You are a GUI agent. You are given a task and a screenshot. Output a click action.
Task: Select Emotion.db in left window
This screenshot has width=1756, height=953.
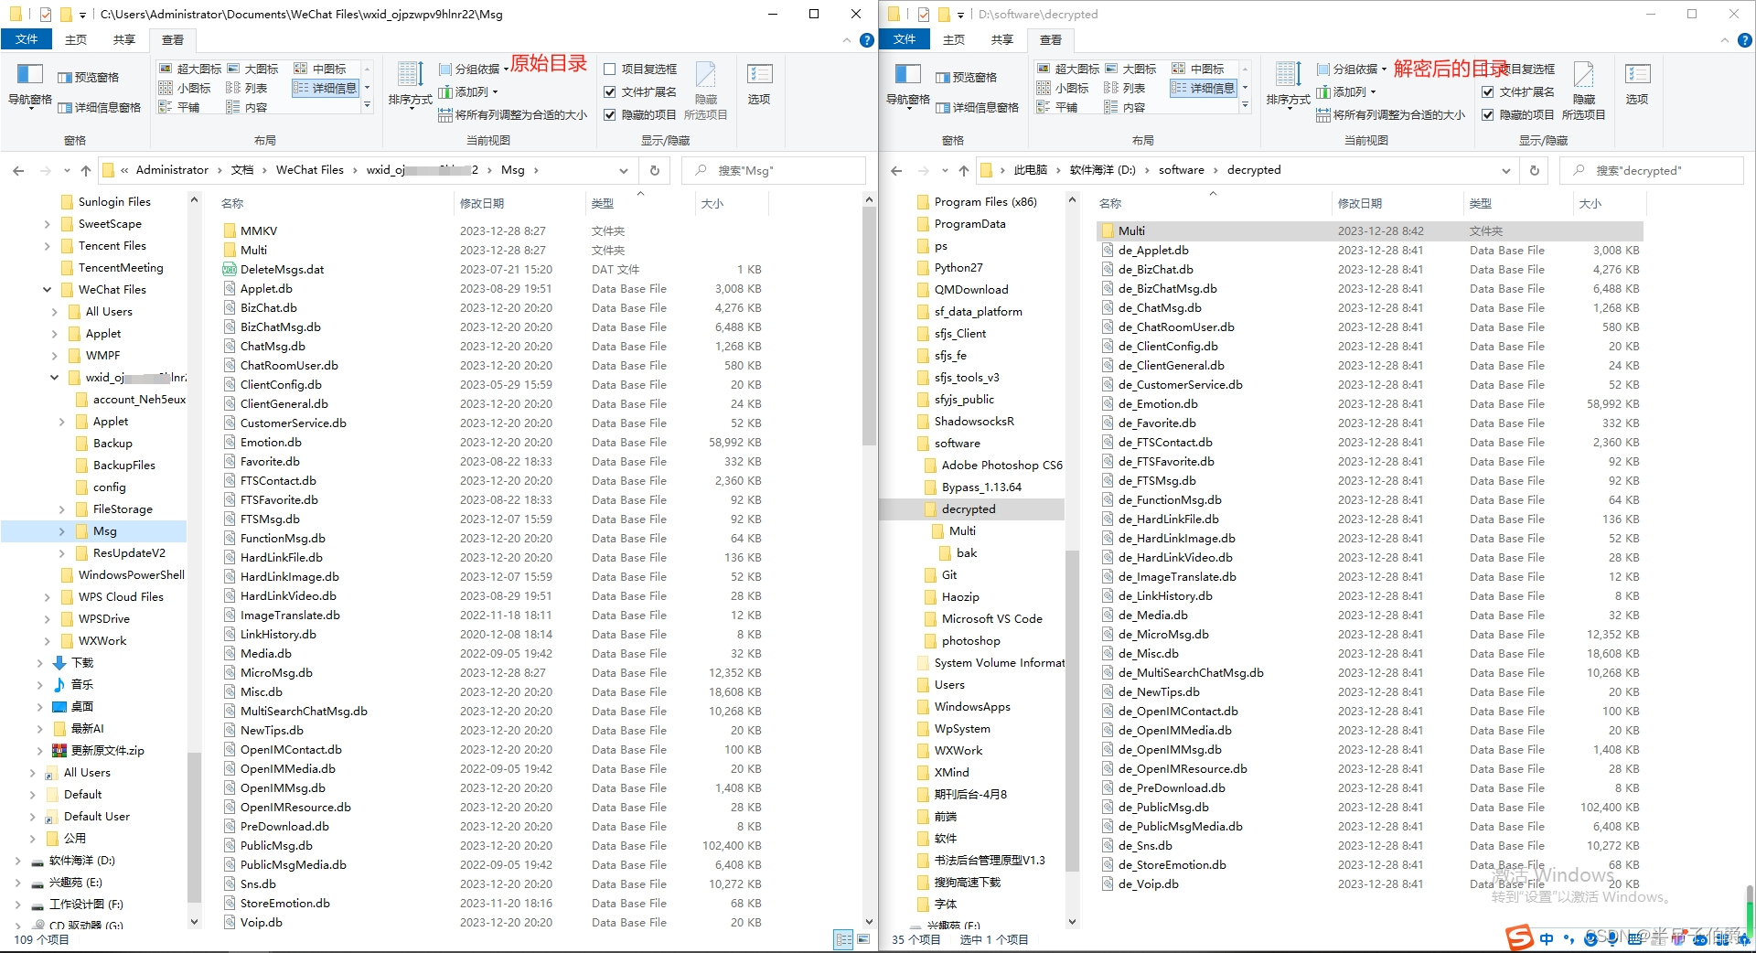pyautogui.click(x=494, y=443)
